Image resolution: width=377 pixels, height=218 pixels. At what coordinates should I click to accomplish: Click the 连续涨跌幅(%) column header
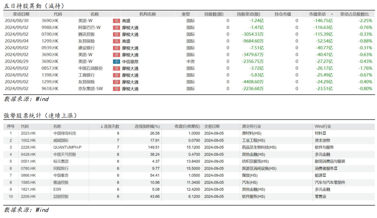pos(147,126)
